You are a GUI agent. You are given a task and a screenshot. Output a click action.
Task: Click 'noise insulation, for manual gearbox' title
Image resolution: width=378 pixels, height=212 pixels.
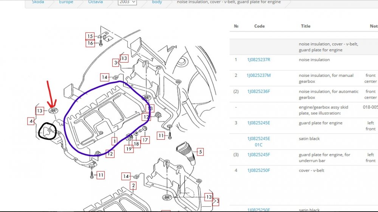326,78
